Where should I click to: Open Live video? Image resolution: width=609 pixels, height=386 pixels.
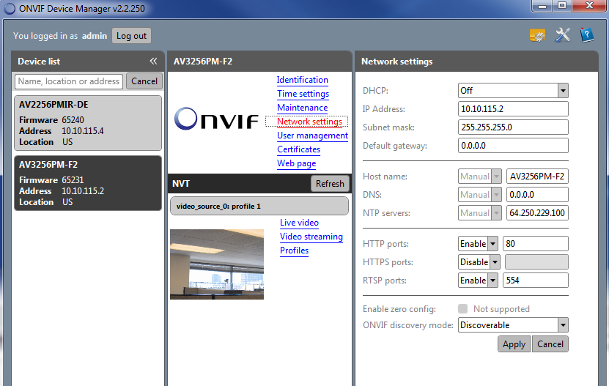299,223
